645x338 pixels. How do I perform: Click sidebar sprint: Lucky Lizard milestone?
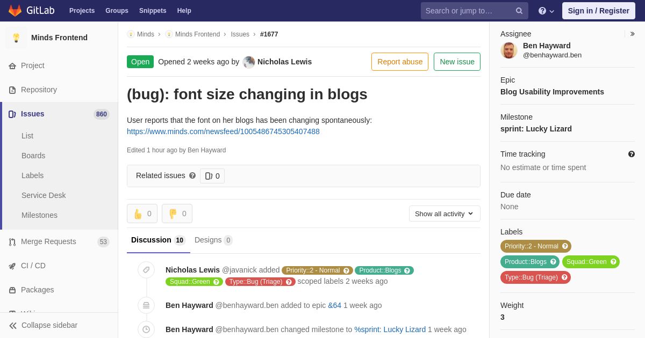536,129
